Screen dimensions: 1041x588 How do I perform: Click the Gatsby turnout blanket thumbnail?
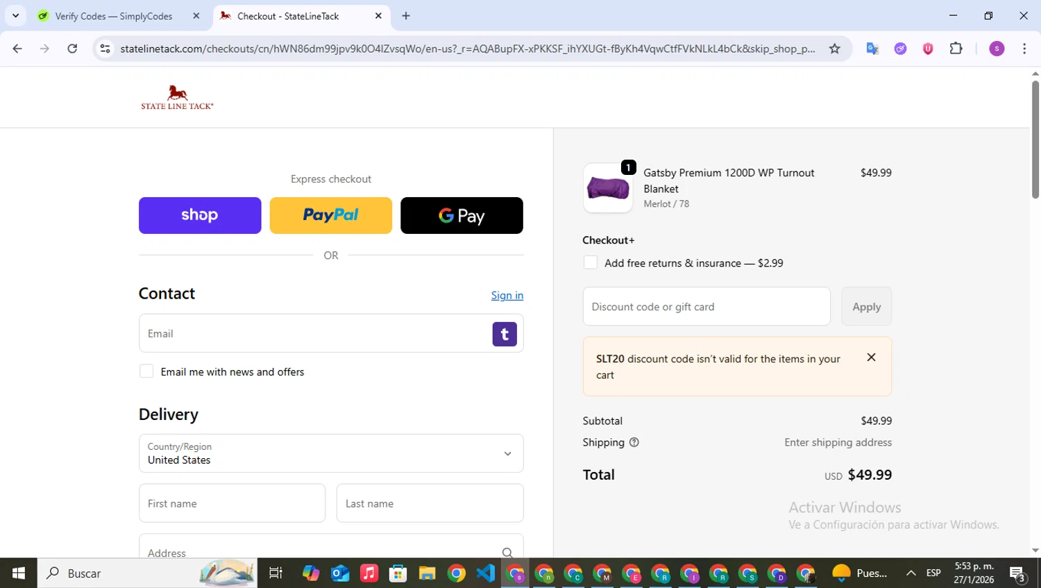[608, 187]
